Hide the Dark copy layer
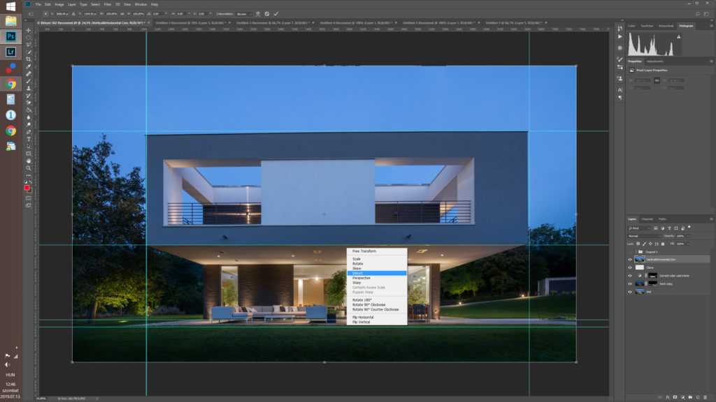Image resolution: width=716 pixels, height=402 pixels. click(x=630, y=284)
